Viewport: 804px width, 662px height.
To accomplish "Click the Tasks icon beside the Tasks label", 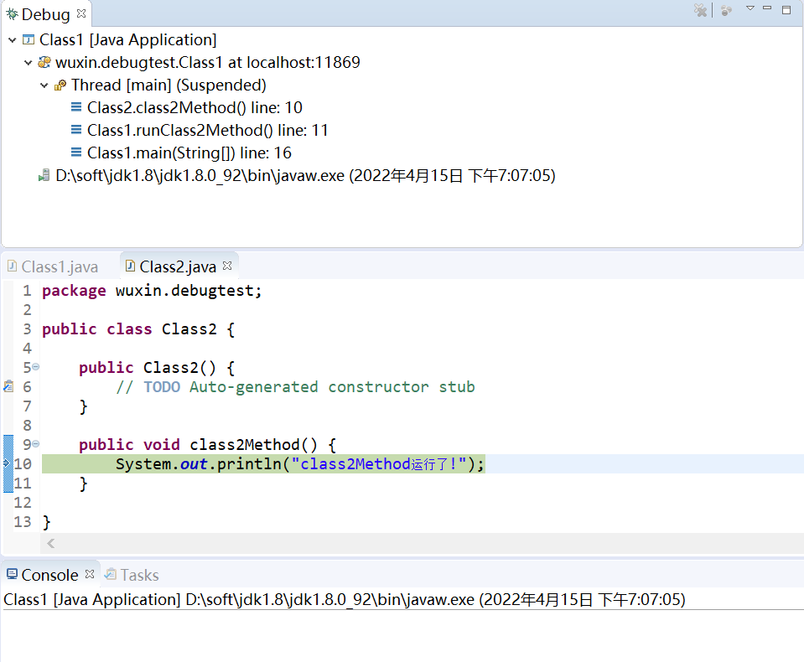I will (112, 574).
